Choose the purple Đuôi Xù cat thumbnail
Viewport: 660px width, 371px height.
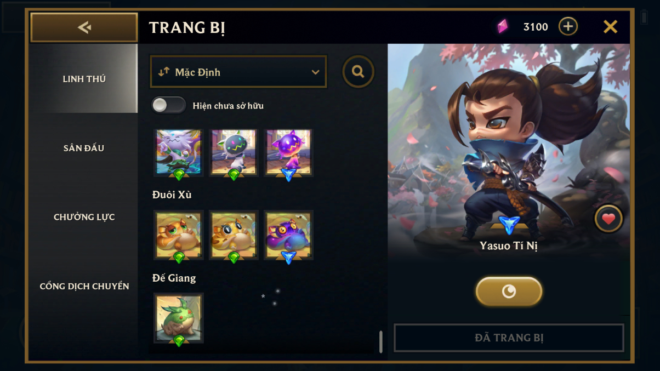coord(288,235)
